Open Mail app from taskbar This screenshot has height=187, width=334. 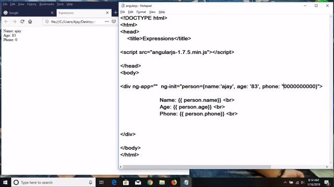click(138, 182)
